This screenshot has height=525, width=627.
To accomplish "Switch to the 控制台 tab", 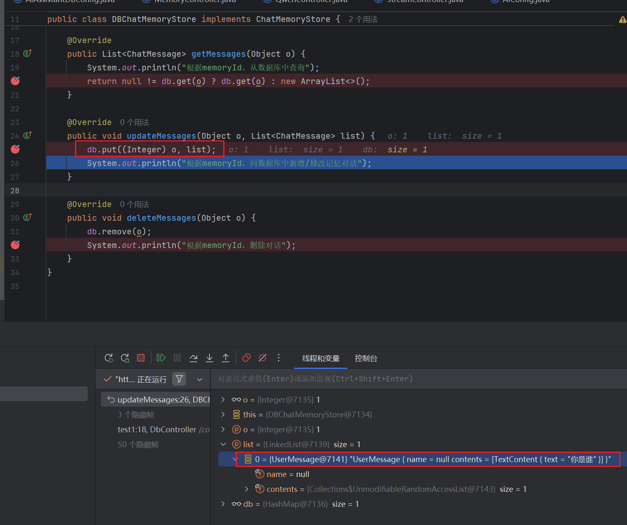I will click(x=366, y=358).
